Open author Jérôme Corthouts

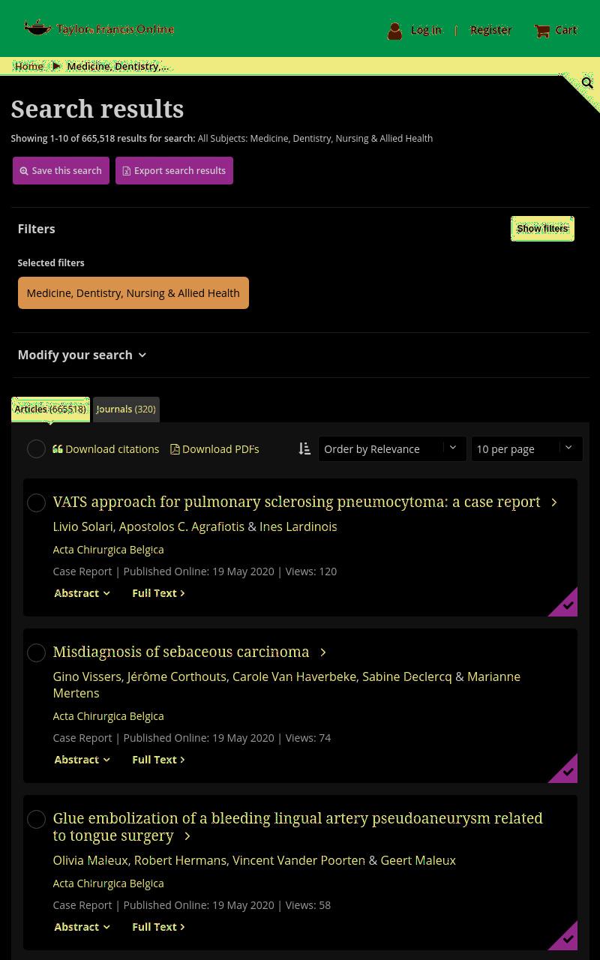click(176, 676)
